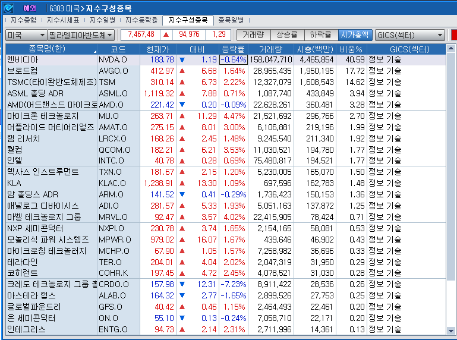
Task: Open the 미국 country dropdown
Action: [x=26, y=35]
